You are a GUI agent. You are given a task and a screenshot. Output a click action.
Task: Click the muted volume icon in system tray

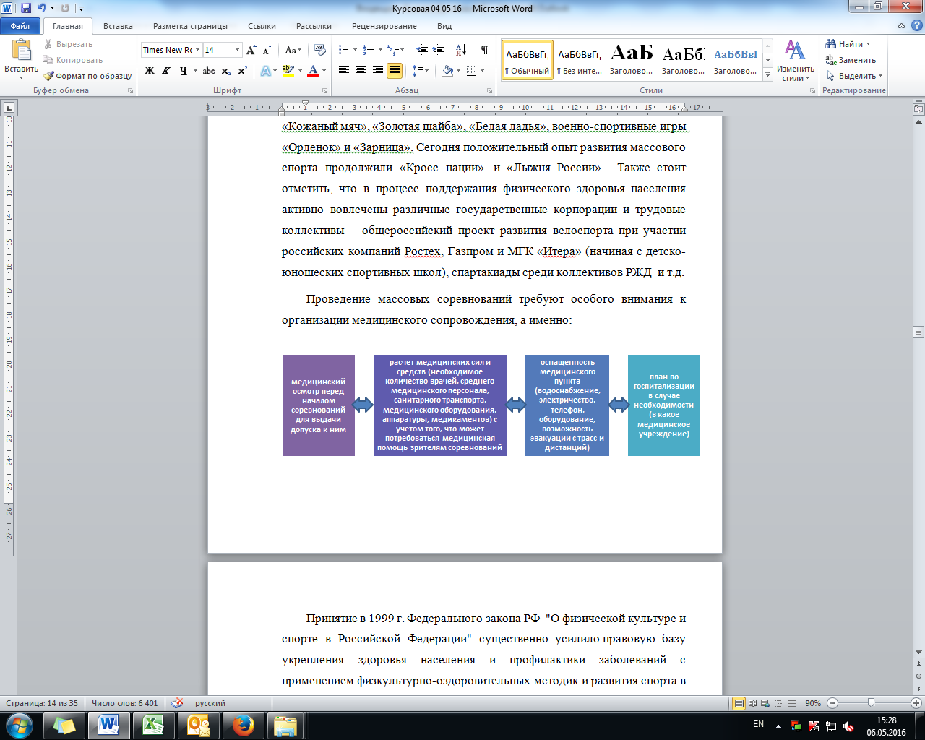(x=848, y=726)
